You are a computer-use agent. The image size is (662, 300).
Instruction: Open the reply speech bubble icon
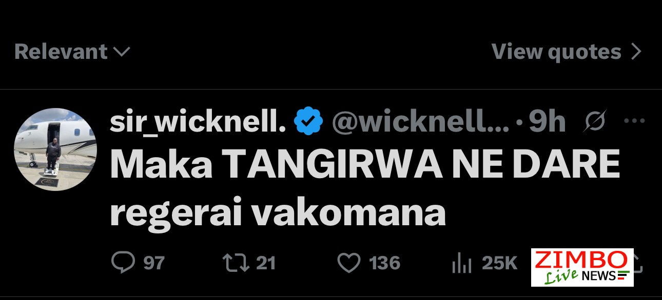tap(124, 263)
